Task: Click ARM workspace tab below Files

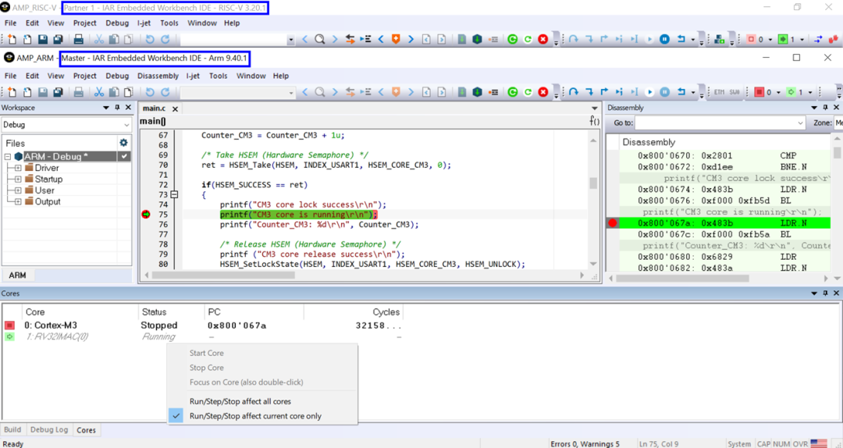Action: coord(17,275)
